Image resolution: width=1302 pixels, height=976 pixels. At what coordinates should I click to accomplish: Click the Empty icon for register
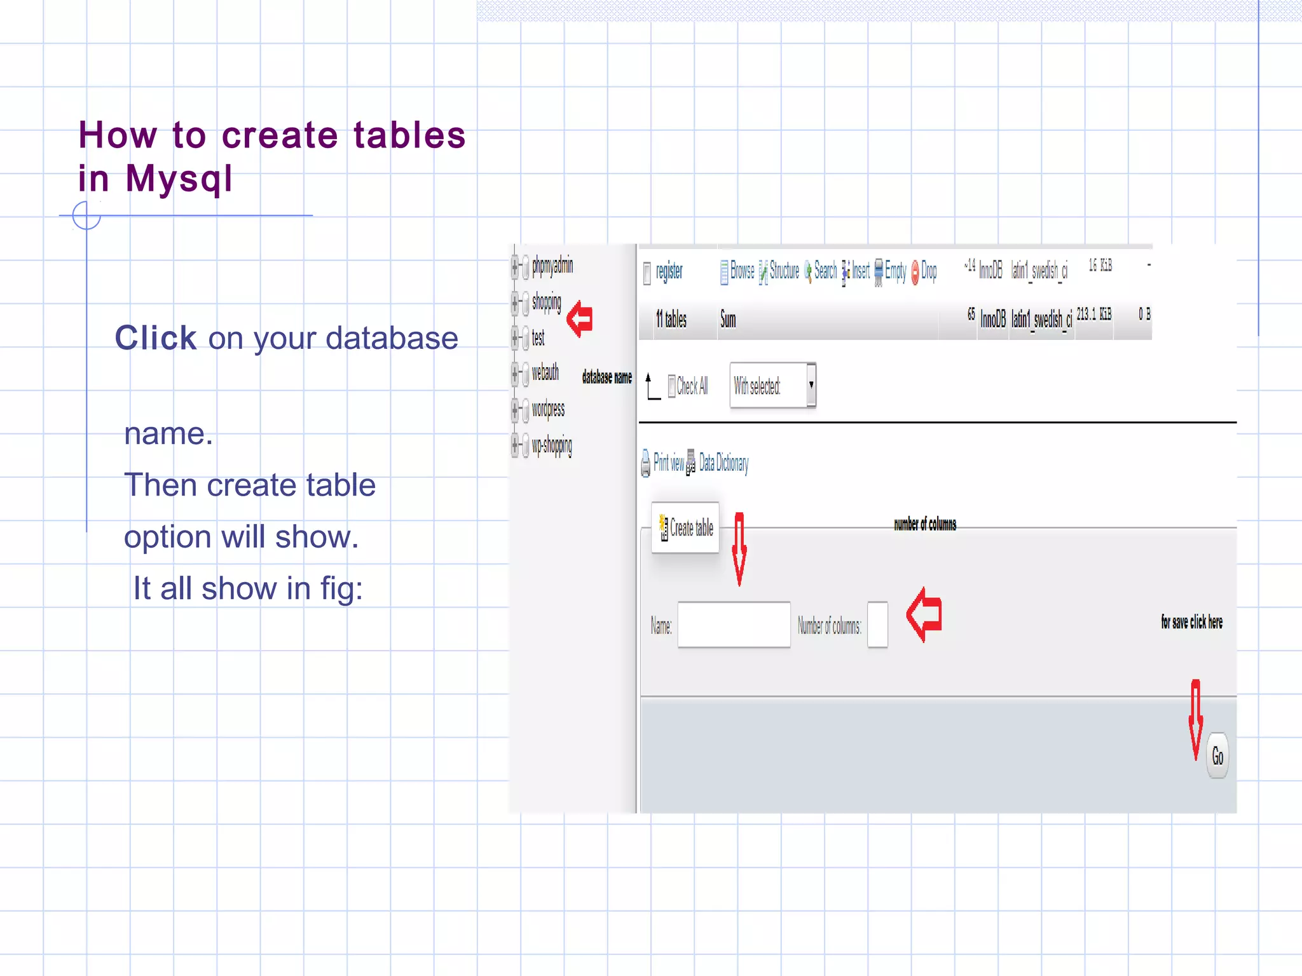879,273
